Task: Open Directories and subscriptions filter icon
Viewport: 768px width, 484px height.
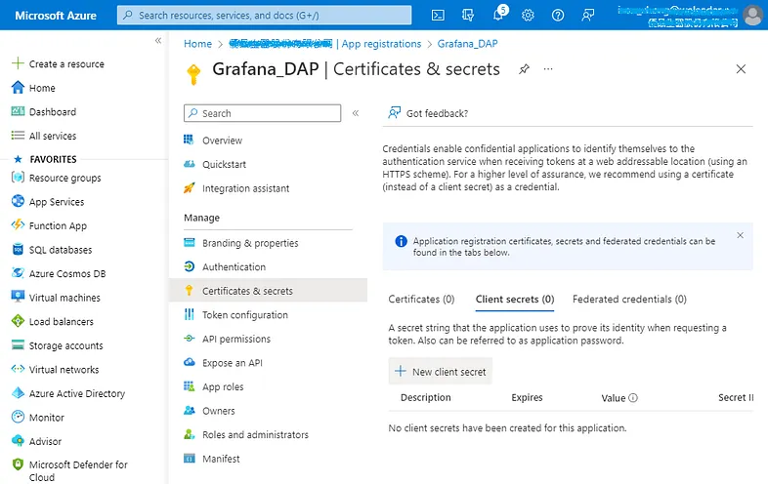Action: 468,16
